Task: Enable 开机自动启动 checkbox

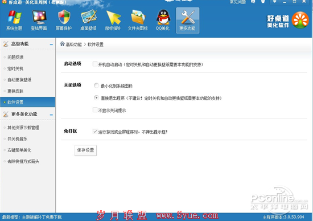Action: (95, 64)
